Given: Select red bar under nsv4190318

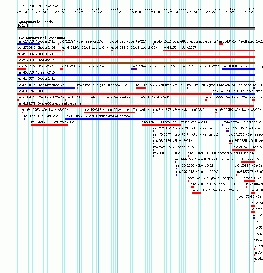Looking at the screenshot, I should (110, 113).
